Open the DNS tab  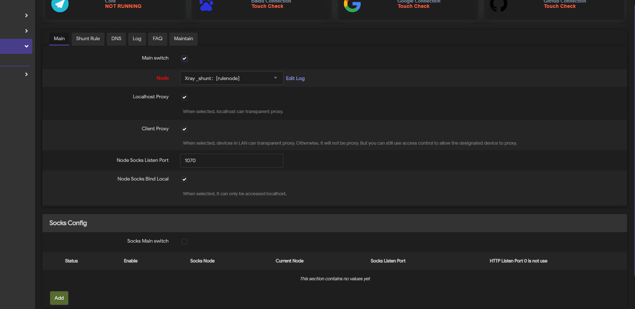click(x=116, y=39)
